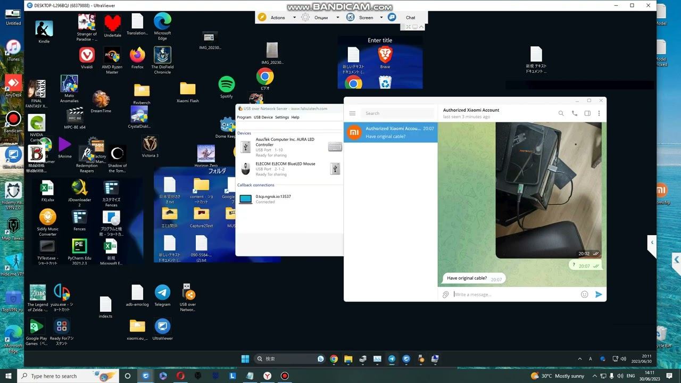This screenshot has height=383, width=681.
Task: Open the Telegram desktop shortcut
Action: [162, 296]
